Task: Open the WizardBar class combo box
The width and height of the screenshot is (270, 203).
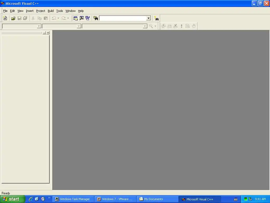Action: pyautogui.click(x=22, y=26)
